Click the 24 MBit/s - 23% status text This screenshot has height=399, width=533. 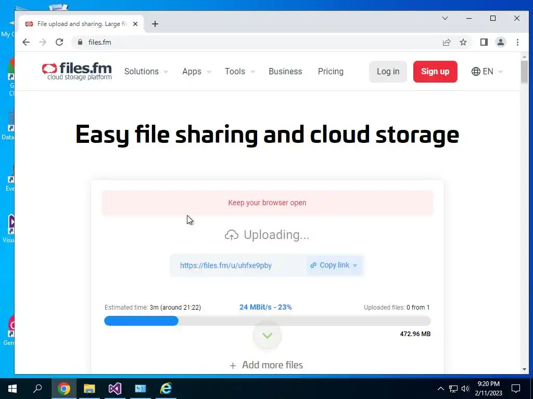pos(265,307)
